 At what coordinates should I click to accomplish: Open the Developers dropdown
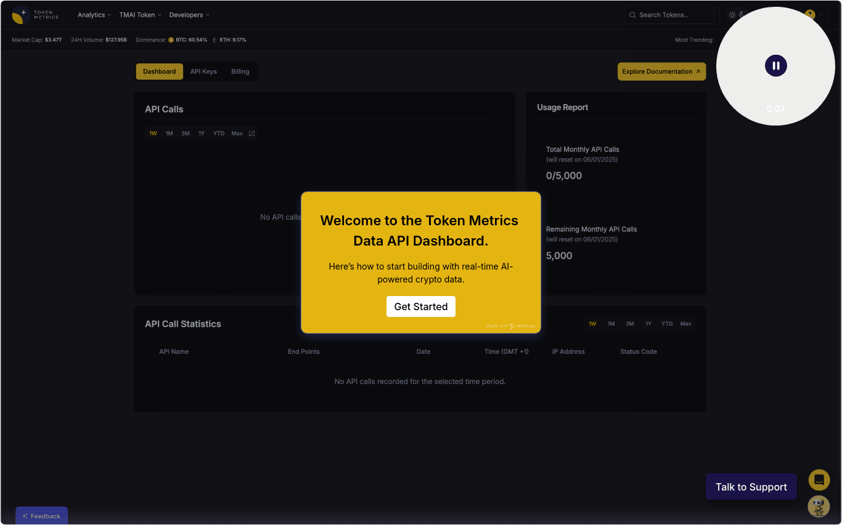pos(189,15)
